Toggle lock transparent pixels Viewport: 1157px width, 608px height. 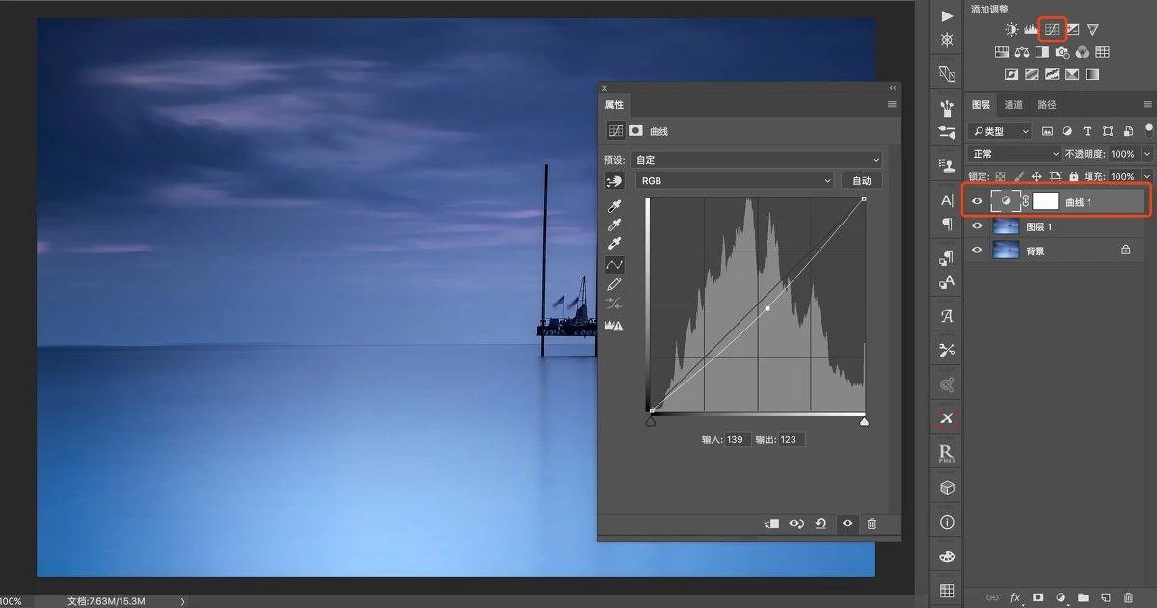[1000, 176]
